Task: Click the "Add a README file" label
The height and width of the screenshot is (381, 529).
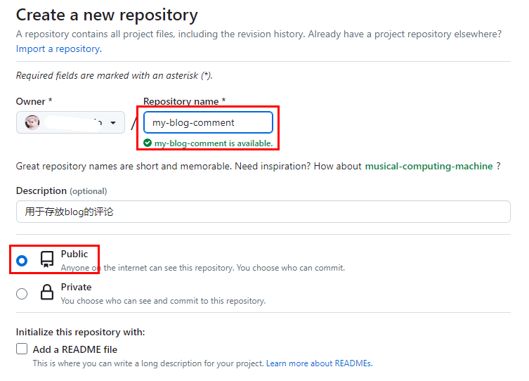Action: coord(75,349)
